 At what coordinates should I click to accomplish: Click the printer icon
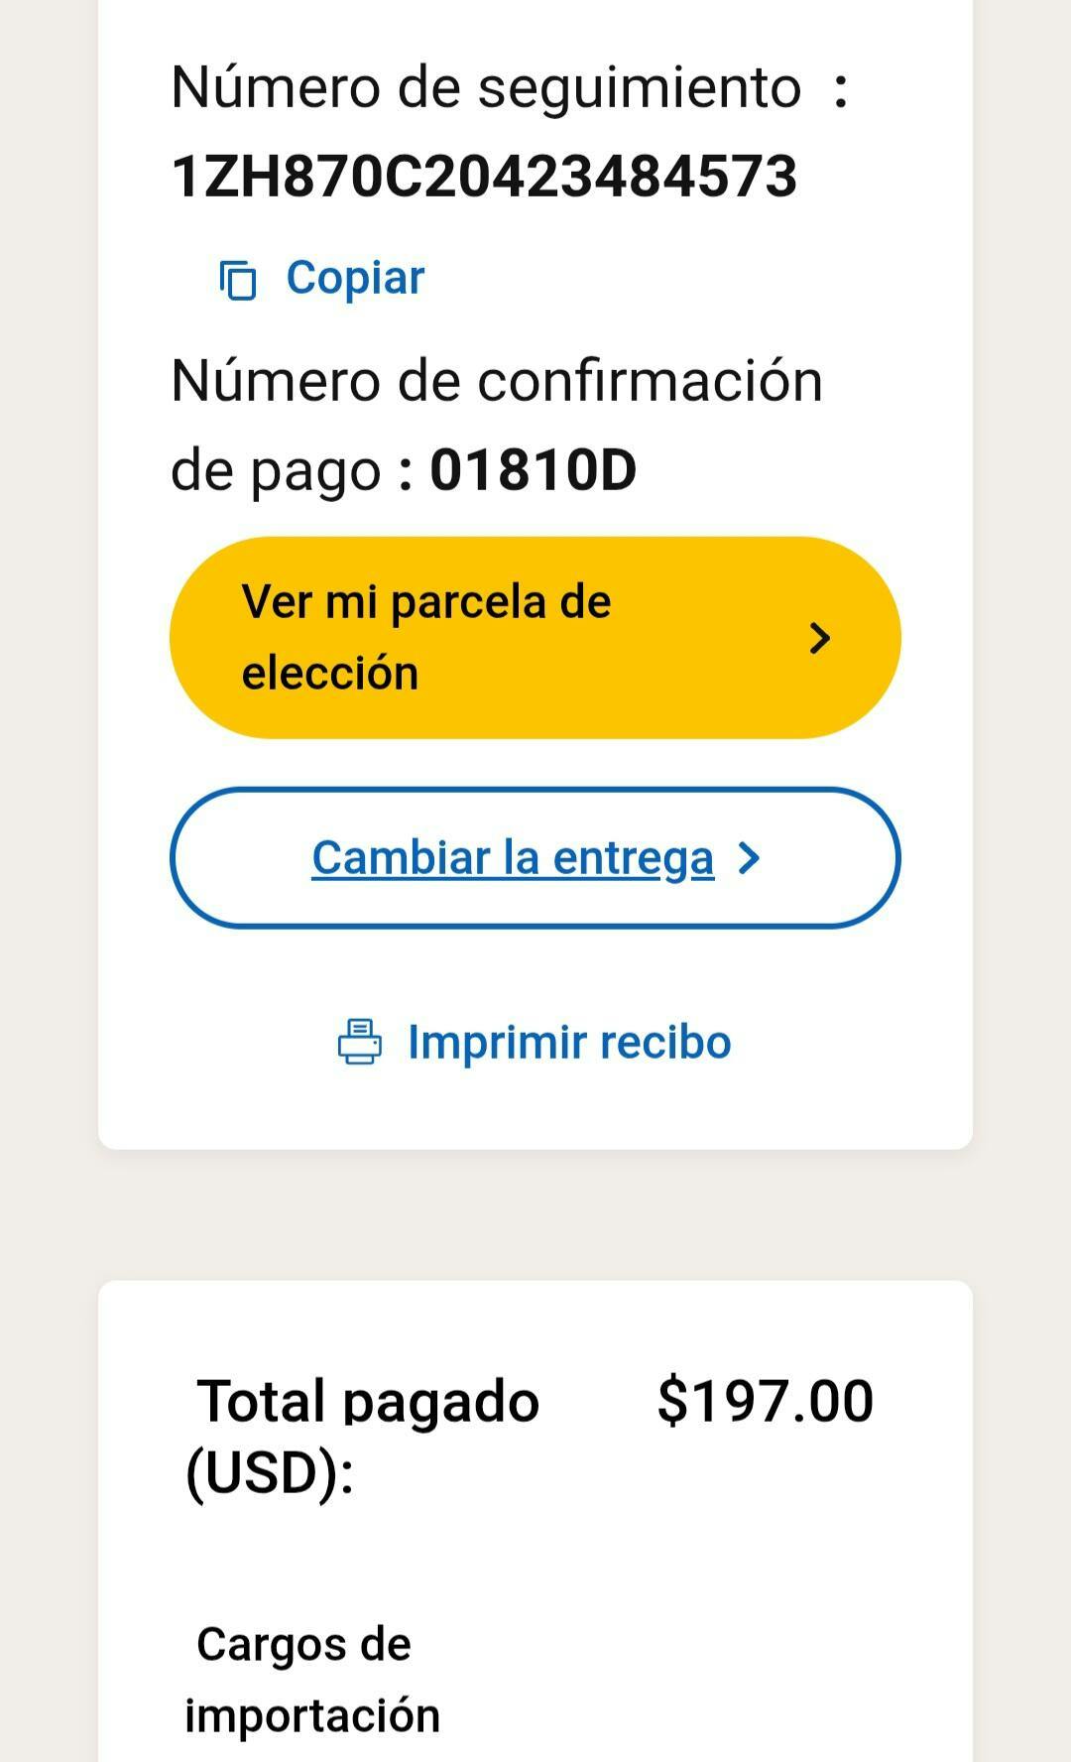tap(359, 1042)
